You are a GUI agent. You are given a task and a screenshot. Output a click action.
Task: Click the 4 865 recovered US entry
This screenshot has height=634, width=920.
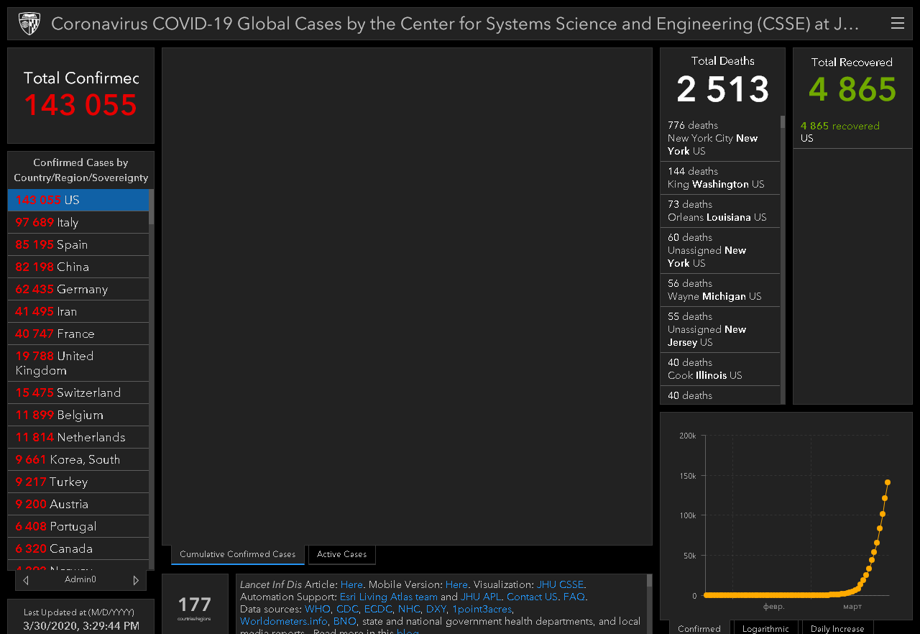pos(852,132)
